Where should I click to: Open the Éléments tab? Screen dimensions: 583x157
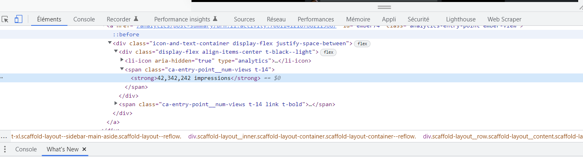click(x=49, y=19)
